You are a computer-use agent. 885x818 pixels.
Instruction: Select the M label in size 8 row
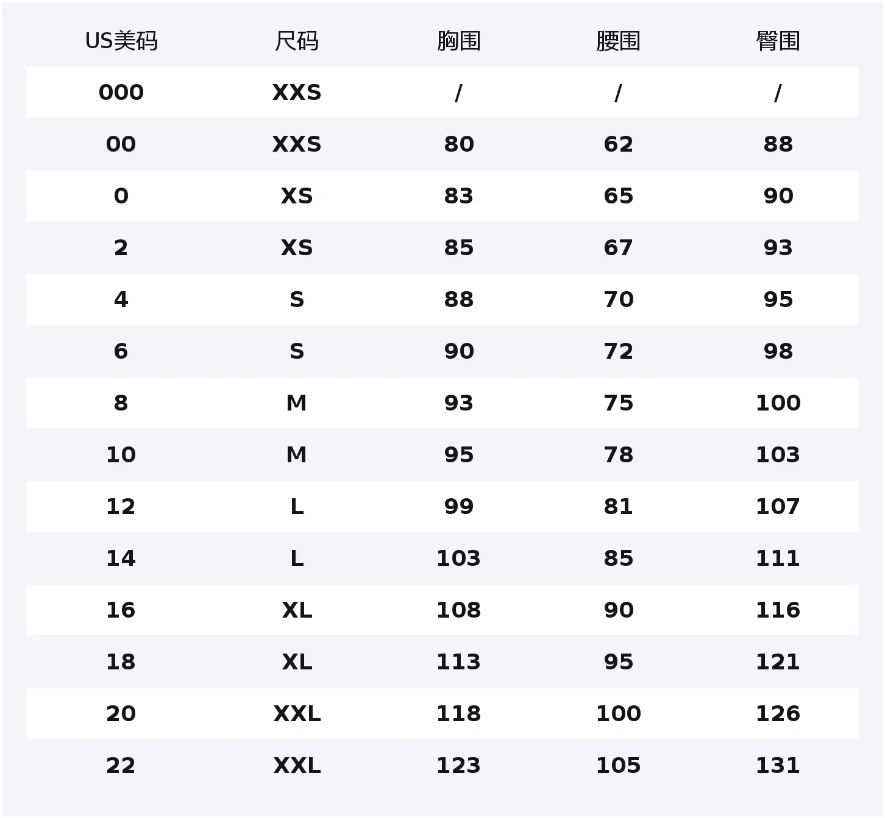pos(297,403)
